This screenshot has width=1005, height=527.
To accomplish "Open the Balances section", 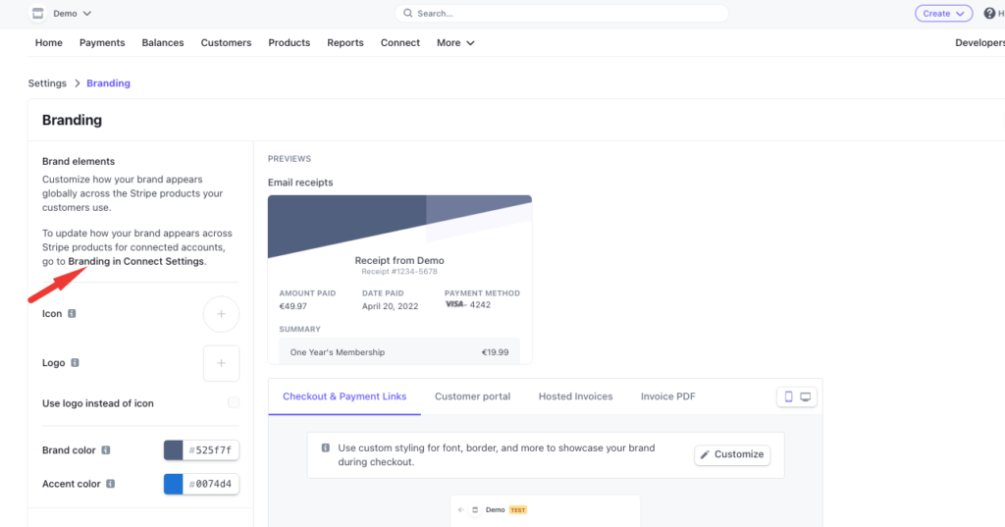I will tap(163, 42).
